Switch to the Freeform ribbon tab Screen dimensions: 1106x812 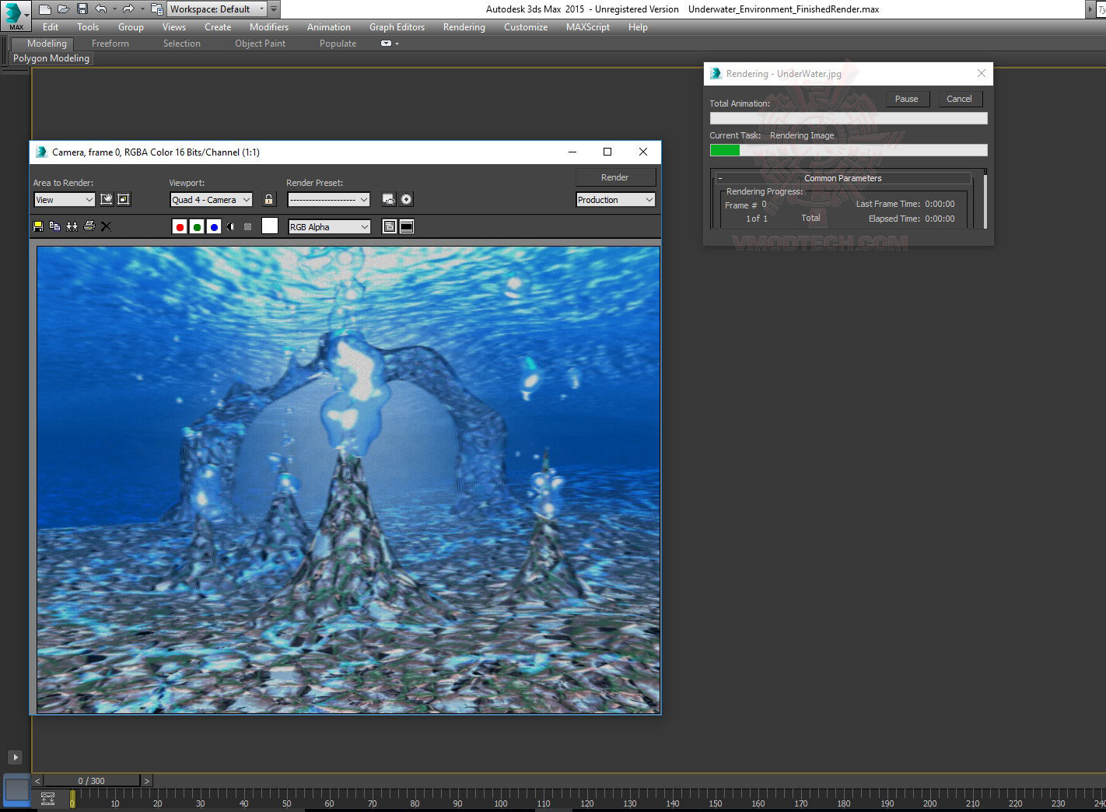[110, 44]
